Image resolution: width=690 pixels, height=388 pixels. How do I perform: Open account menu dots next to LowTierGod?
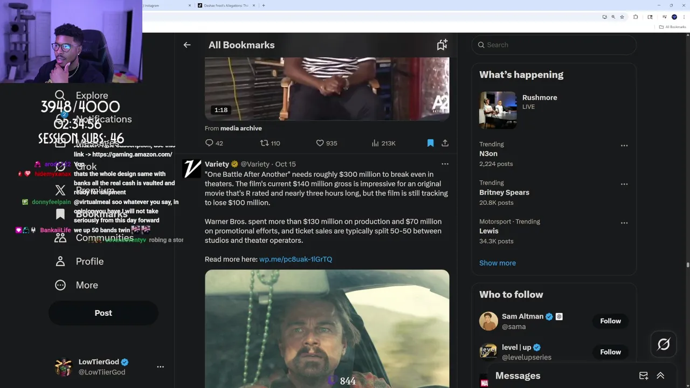(x=160, y=366)
